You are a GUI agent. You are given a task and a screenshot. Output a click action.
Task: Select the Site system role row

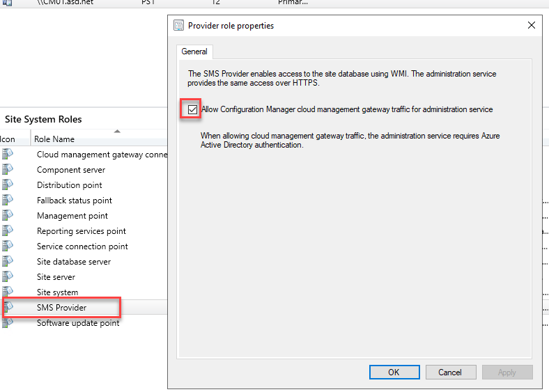(57, 292)
